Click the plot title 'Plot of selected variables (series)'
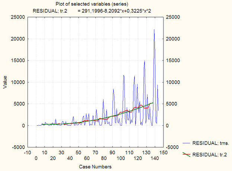The width and height of the screenshot is (232, 171). 92,4
